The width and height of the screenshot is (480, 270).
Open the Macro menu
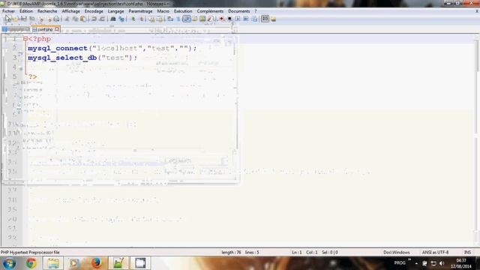163,11
